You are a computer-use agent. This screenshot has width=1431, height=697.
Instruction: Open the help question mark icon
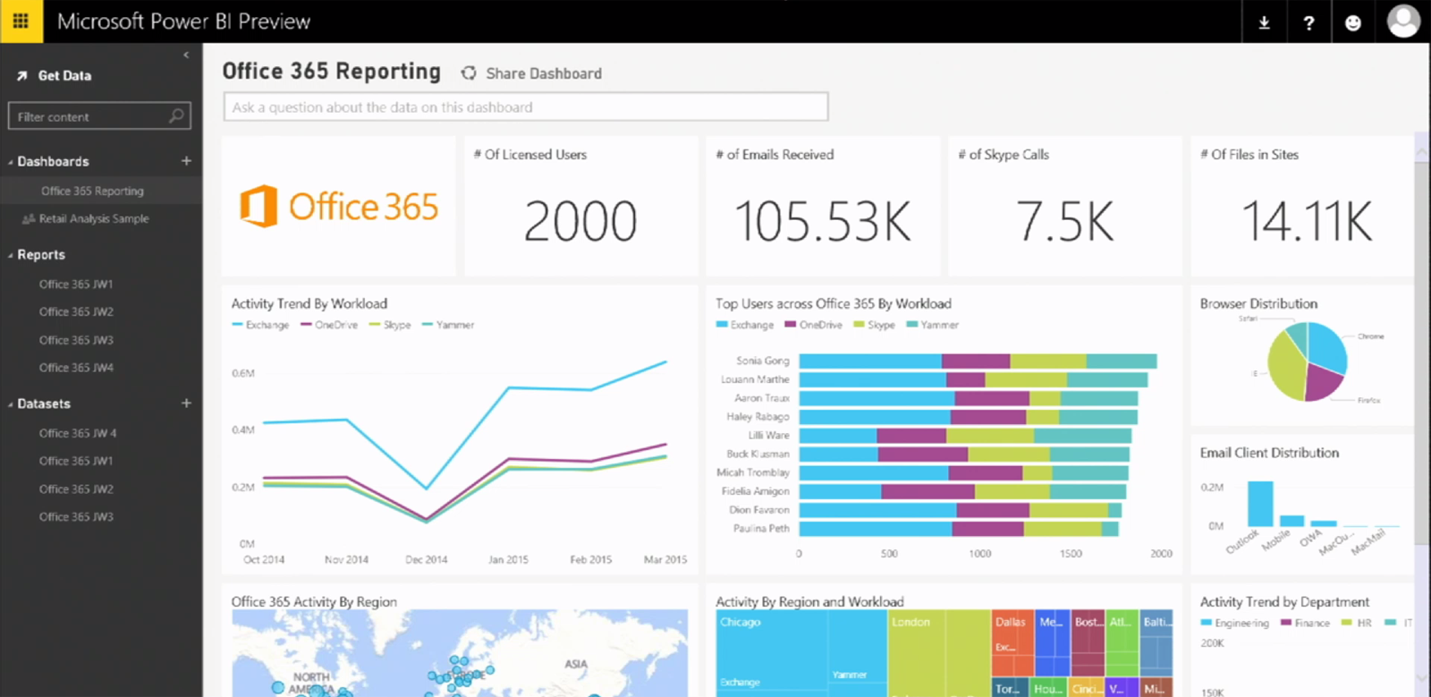[1308, 22]
